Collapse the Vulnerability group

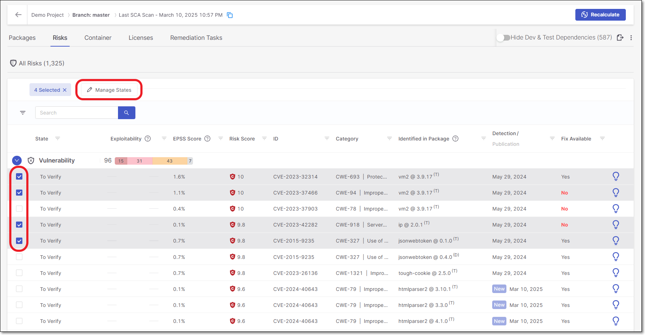17,160
